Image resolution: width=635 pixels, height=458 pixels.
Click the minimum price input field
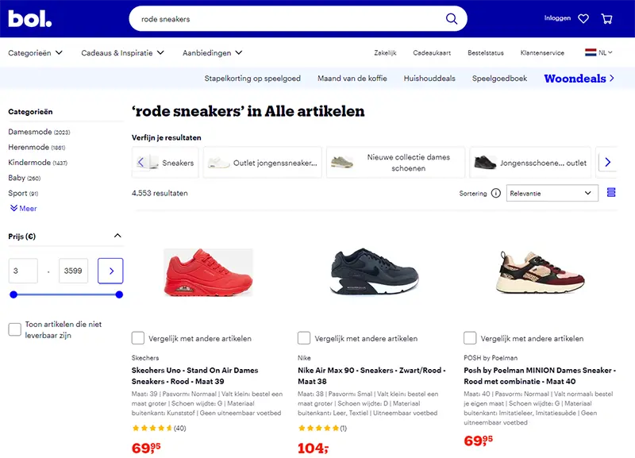pos(23,271)
